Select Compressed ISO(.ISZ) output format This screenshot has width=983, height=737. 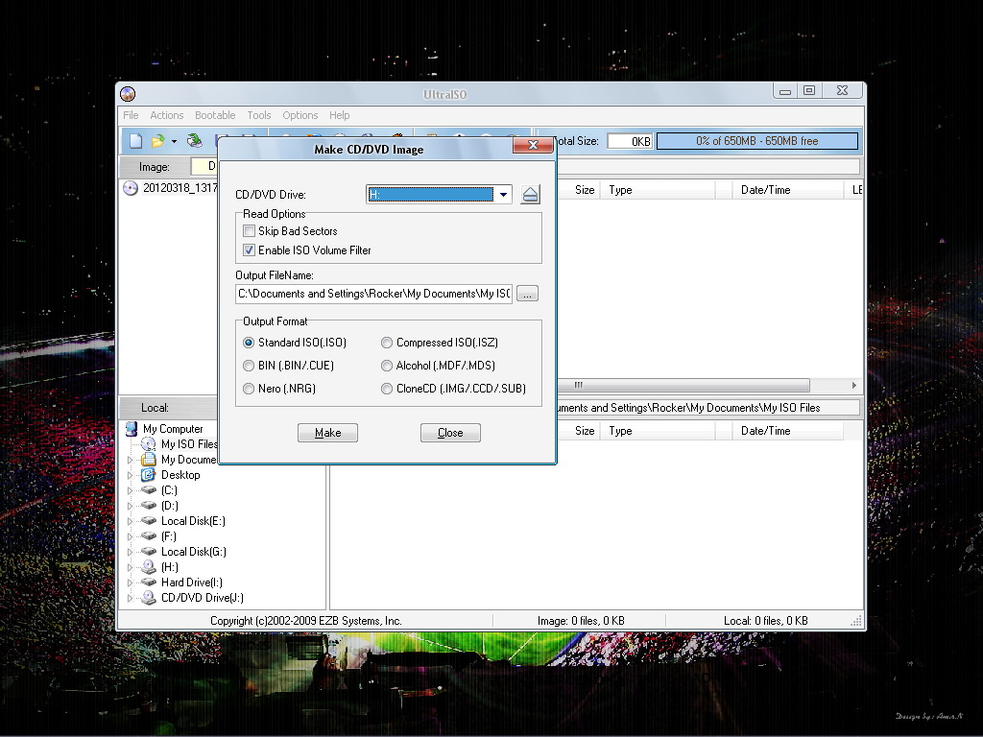pyautogui.click(x=387, y=343)
